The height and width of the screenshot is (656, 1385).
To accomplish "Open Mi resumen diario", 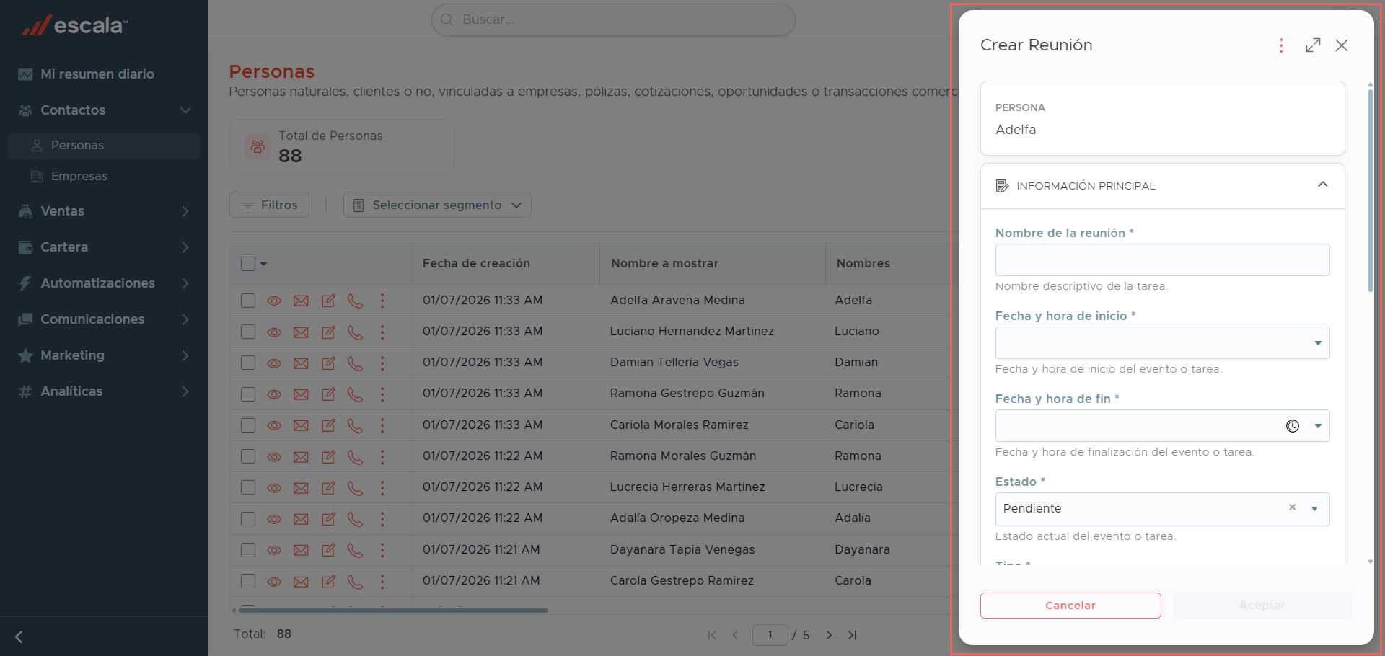I will click(97, 74).
